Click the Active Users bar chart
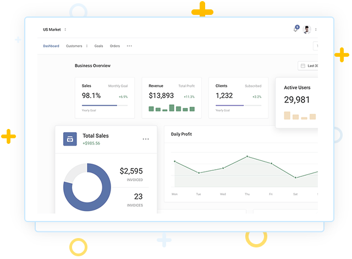 [300, 116]
